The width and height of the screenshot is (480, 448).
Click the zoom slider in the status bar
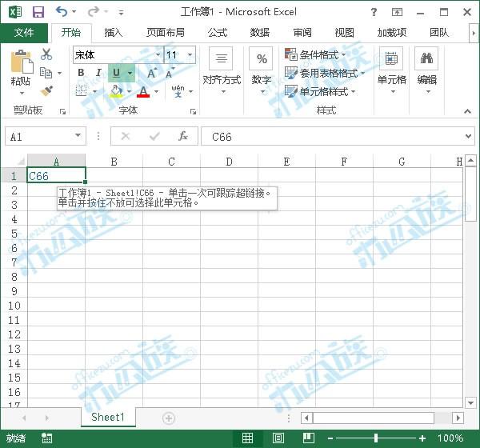point(376,438)
